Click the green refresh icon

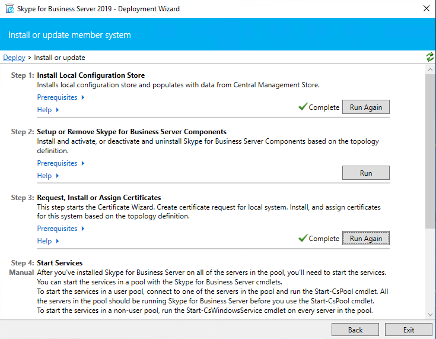(429, 57)
